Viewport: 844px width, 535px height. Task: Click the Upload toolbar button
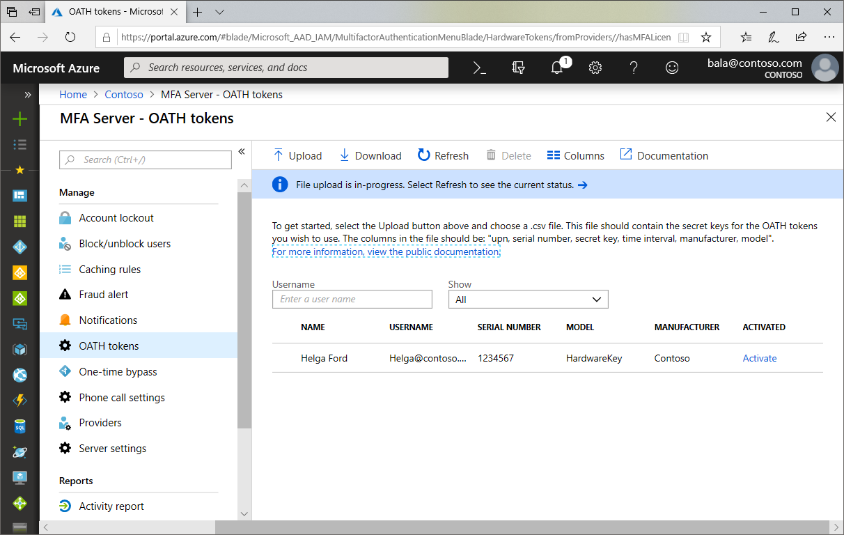coord(297,155)
